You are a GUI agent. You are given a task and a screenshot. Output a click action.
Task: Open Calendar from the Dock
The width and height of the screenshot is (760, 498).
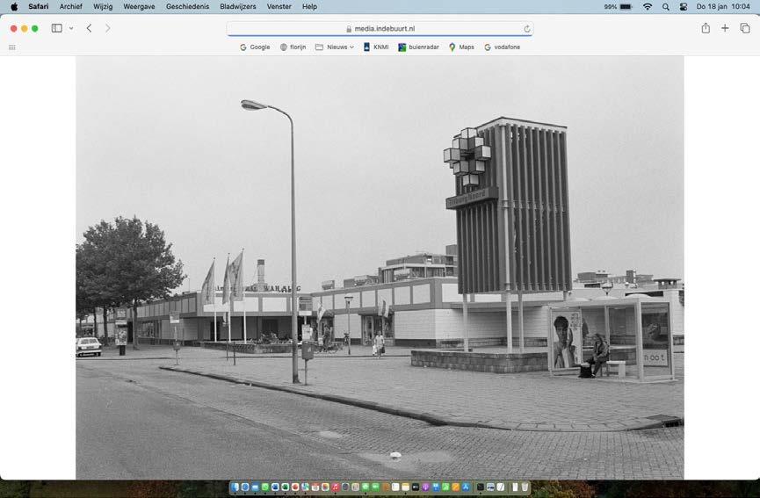coord(315,487)
